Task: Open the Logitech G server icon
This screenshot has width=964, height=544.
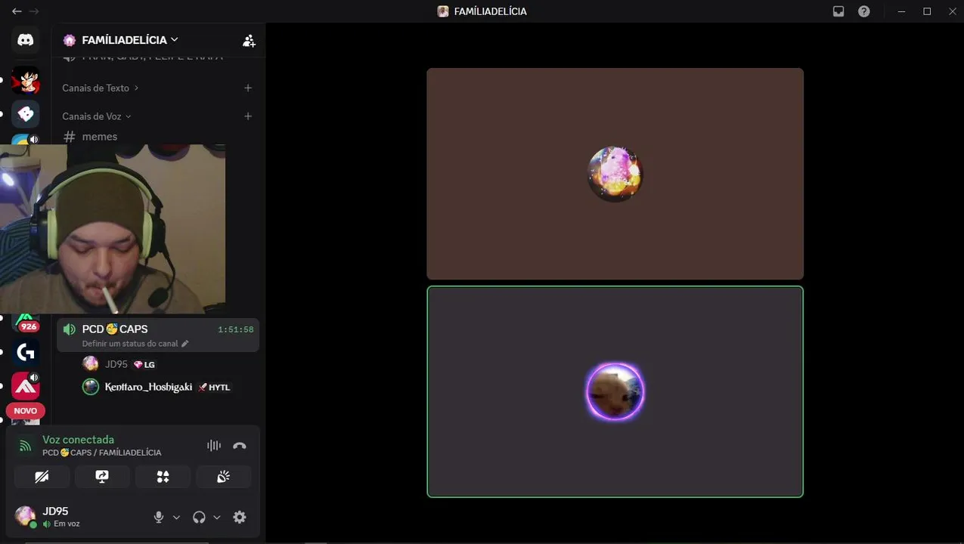Action: click(x=26, y=351)
